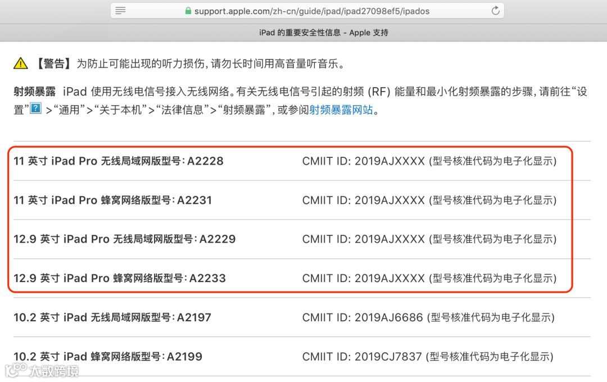
Task: Click 10.2 英寸 iPad 无线局域网版型号 A2197
Action: (x=112, y=317)
